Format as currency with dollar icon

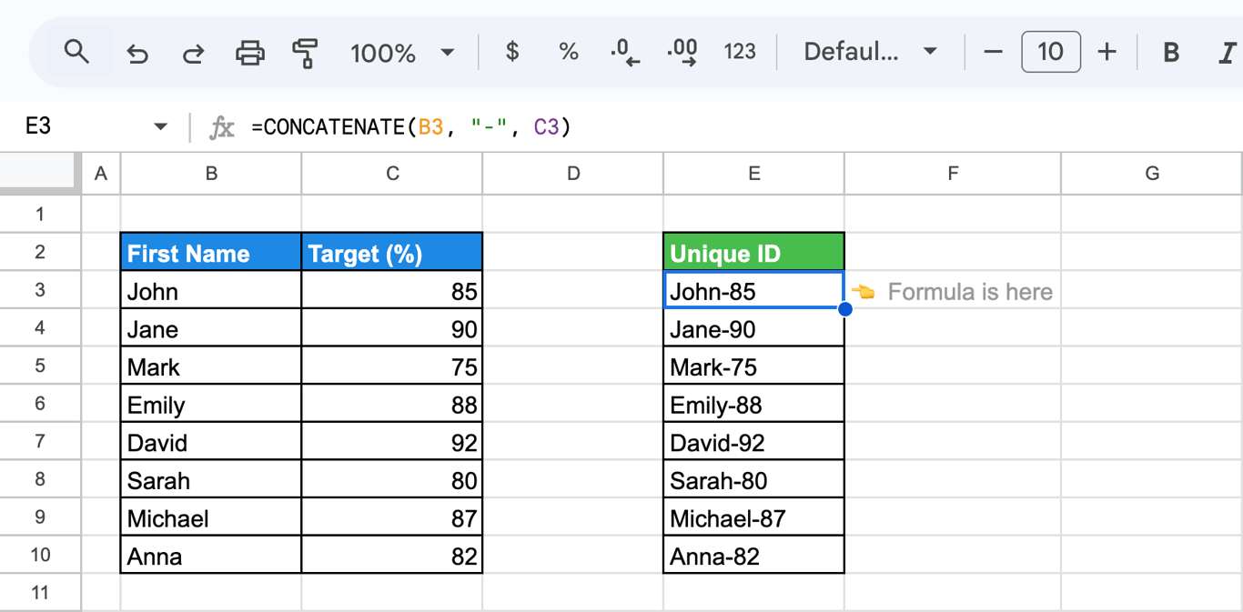click(x=512, y=53)
